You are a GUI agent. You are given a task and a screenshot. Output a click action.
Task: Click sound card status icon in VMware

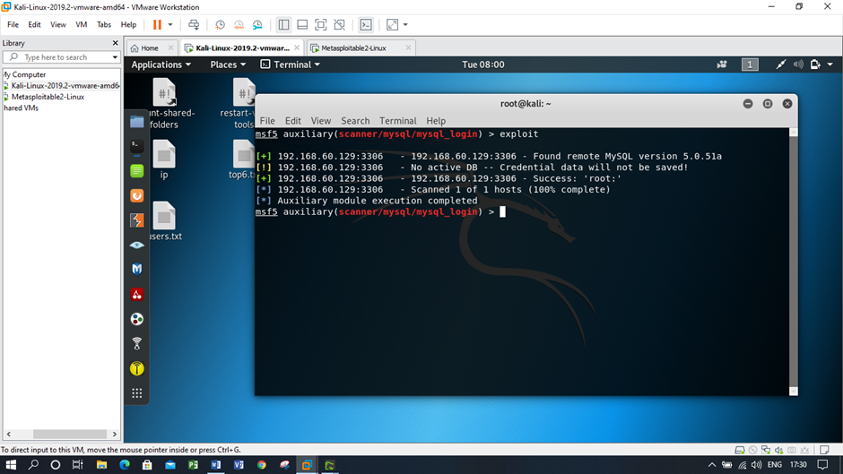[778, 450]
